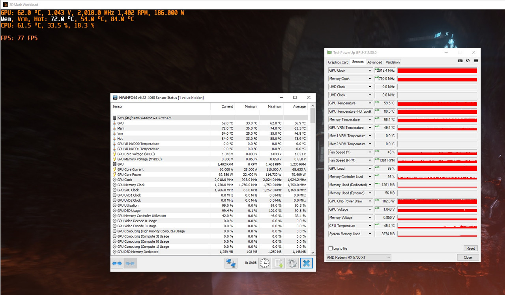505x295 pixels.
Task: Open Memory Temperature sensor dropdown
Action: 370,120
